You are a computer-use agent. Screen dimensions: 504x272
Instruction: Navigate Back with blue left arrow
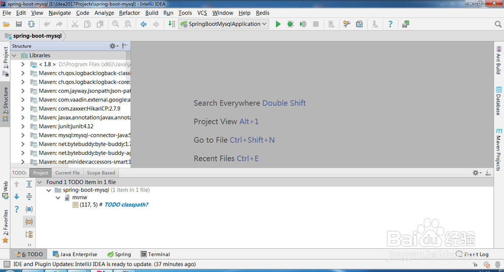(x=143, y=24)
